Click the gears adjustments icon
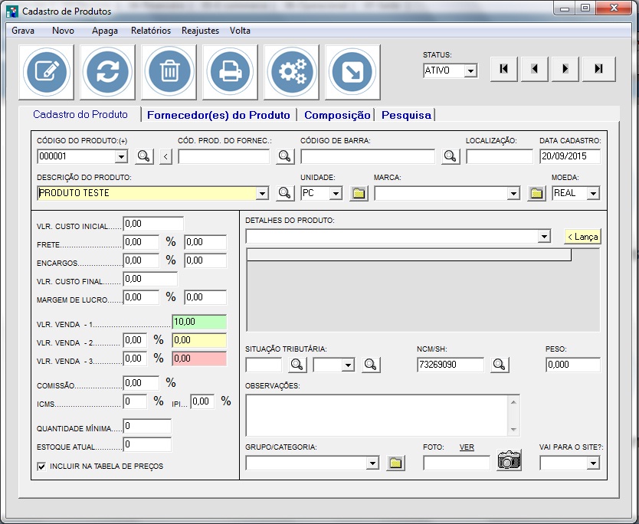639x524 pixels. pyautogui.click(x=291, y=72)
